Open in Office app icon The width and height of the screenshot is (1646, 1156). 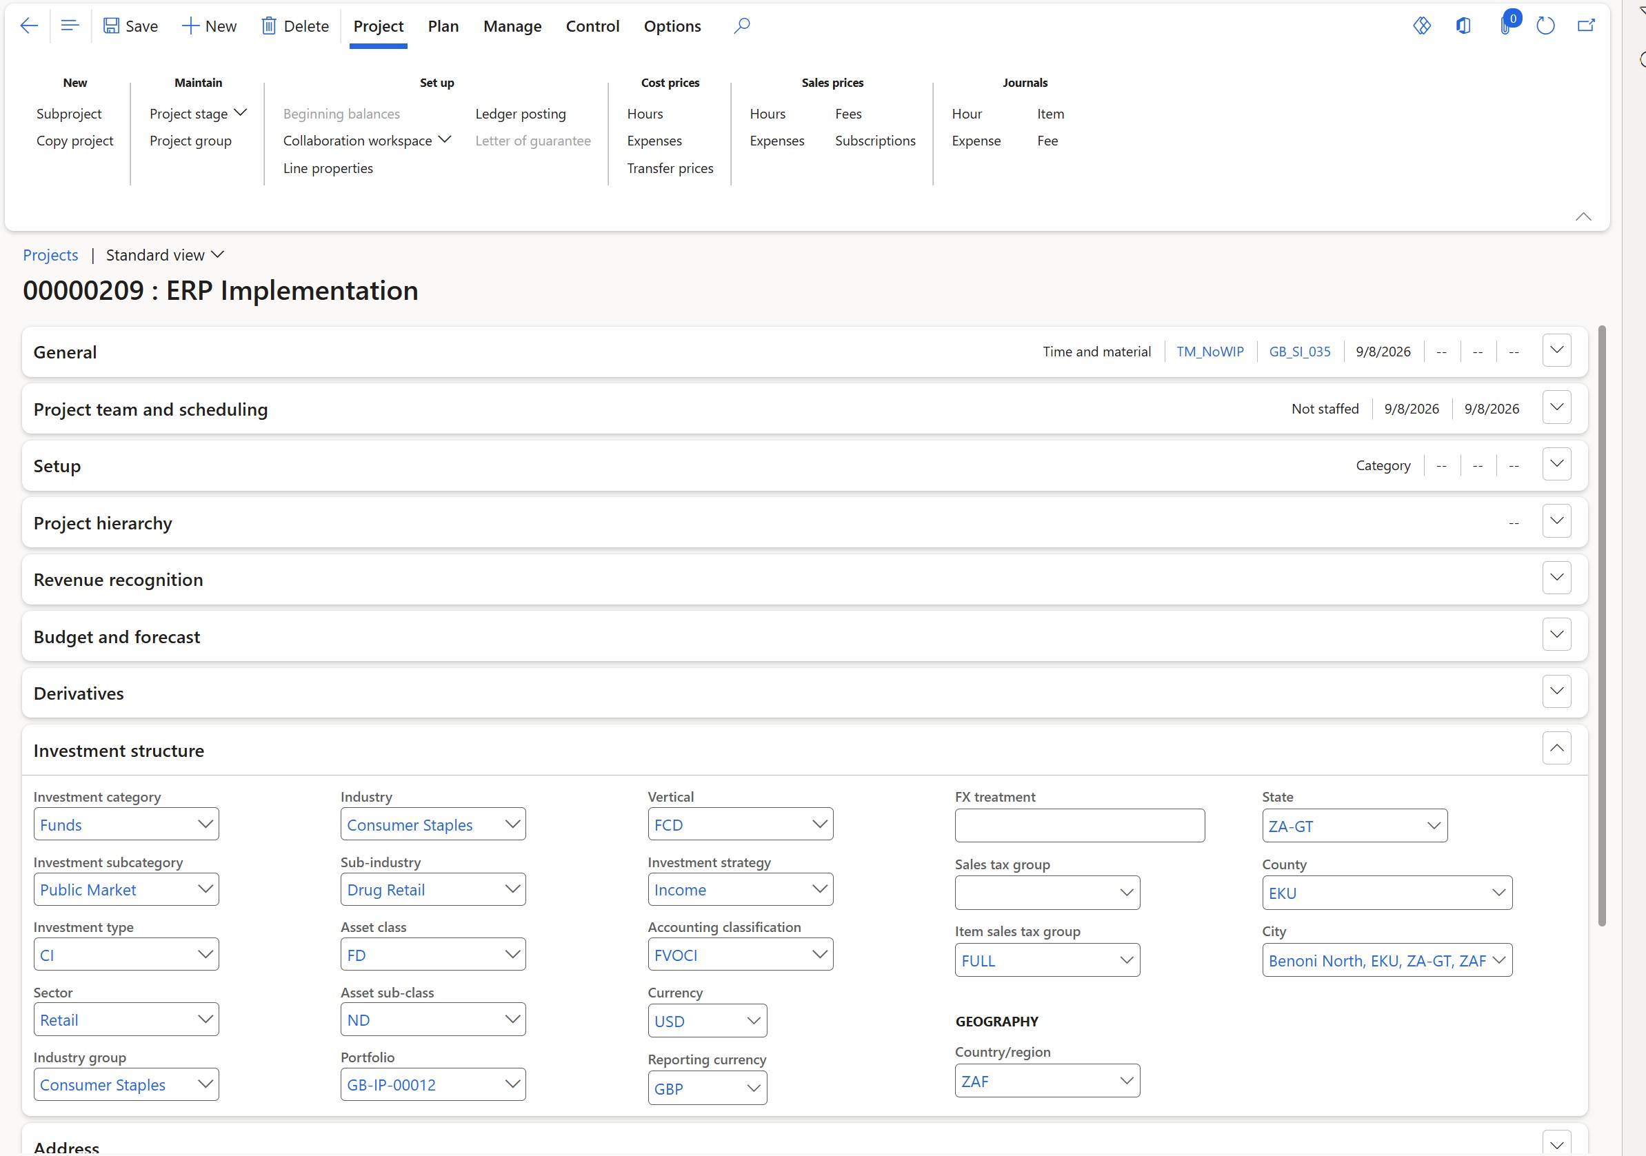pyautogui.click(x=1463, y=26)
